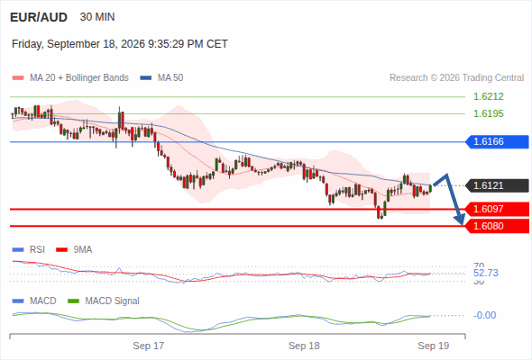
Task: Click the MACD value -0.00
Action: (x=485, y=315)
